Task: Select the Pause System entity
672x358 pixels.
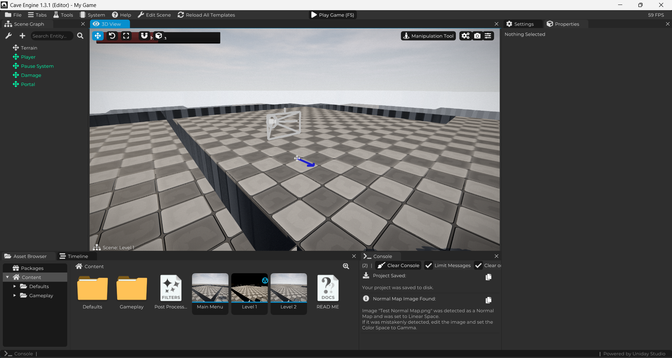Action: (33, 66)
